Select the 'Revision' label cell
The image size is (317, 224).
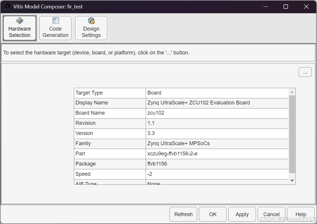pyautogui.click(x=110, y=123)
